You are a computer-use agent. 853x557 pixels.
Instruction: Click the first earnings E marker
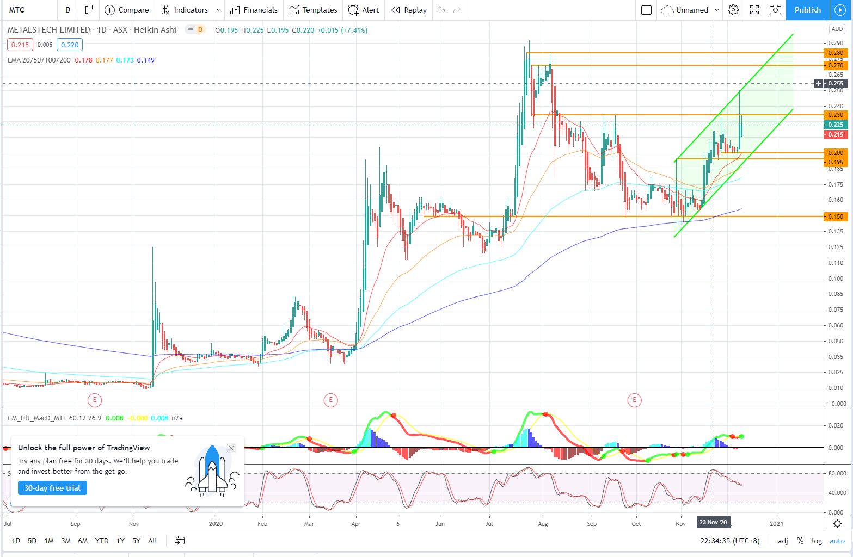95,400
